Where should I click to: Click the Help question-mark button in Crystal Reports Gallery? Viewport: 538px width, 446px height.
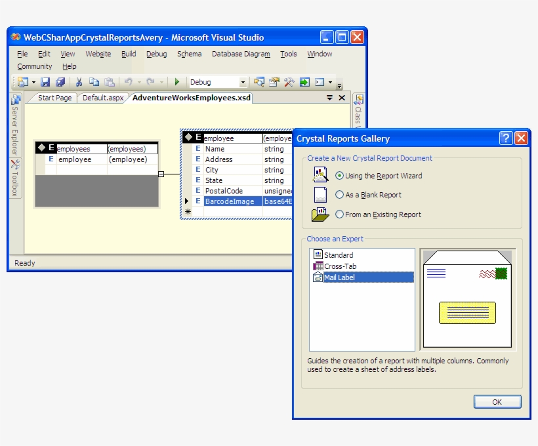point(506,138)
